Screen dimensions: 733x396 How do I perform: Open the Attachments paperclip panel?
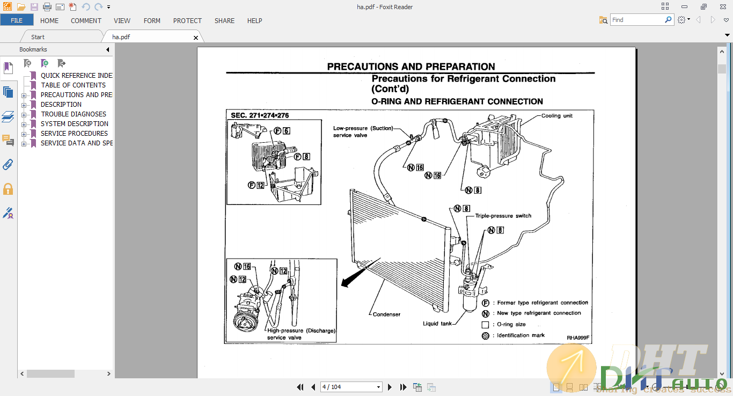pyautogui.click(x=8, y=165)
